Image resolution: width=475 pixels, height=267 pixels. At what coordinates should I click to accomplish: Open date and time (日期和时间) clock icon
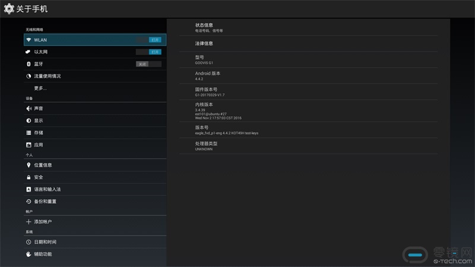point(28,242)
